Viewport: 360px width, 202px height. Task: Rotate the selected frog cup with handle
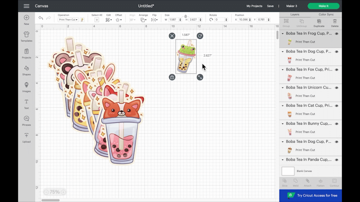point(200,36)
